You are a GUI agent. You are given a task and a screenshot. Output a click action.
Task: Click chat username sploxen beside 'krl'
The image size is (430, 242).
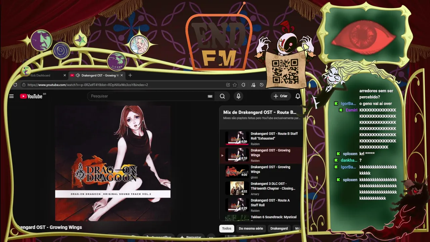(350, 154)
